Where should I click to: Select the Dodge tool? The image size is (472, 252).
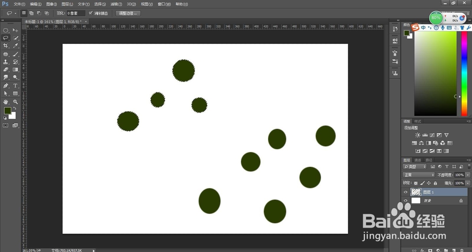pyautogui.click(x=16, y=77)
